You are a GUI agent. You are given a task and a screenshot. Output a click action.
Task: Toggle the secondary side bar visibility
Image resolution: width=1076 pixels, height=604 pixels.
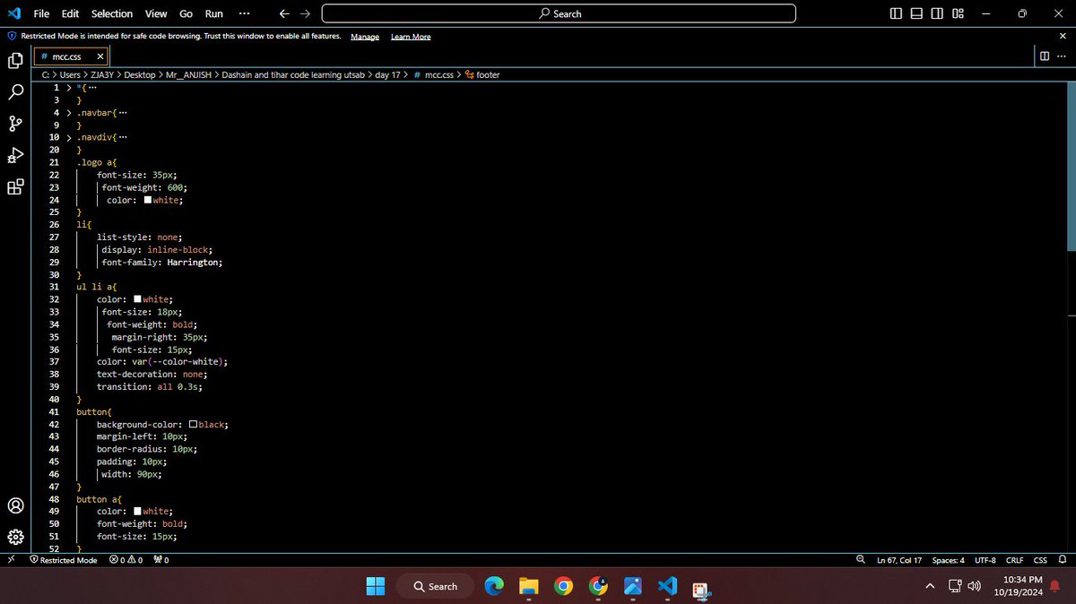(937, 13)
